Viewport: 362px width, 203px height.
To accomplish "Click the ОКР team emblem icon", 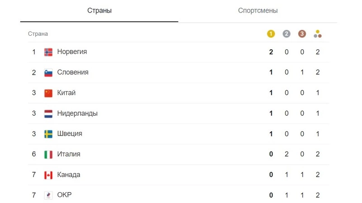I will (48, 195).
